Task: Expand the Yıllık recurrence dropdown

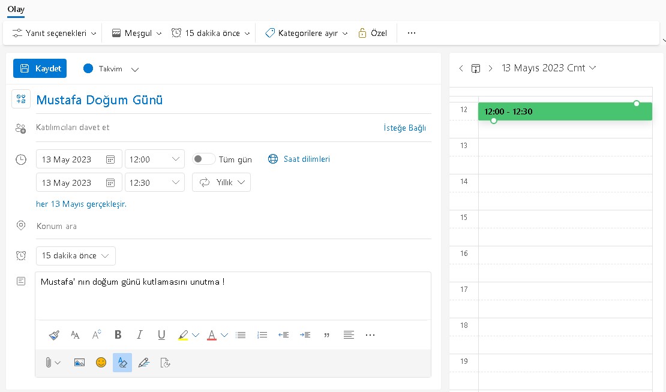Action: pos(223,182)
